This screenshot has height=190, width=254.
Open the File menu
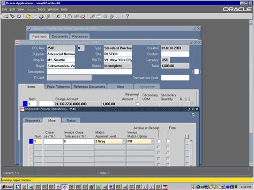pyautogui.click(x=4, y=10)
